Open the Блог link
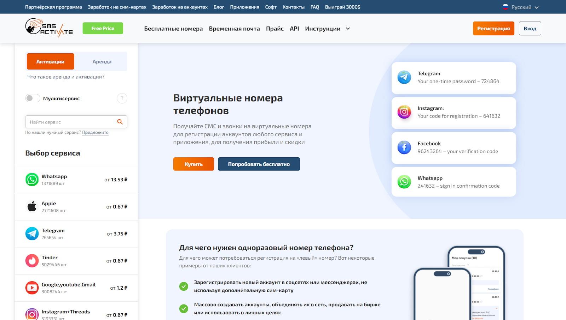 click(219, 7)
